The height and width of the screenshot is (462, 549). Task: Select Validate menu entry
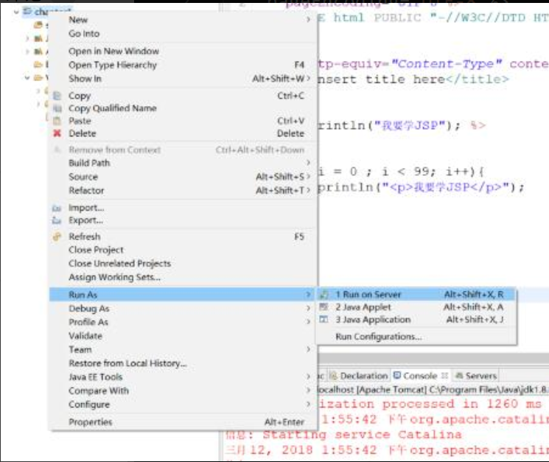pyautogui.click(x=183, y=336)
